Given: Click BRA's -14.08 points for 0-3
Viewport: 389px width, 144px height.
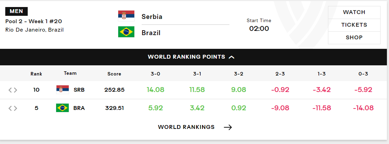Looking at the screenshot, I should [363, 108].
